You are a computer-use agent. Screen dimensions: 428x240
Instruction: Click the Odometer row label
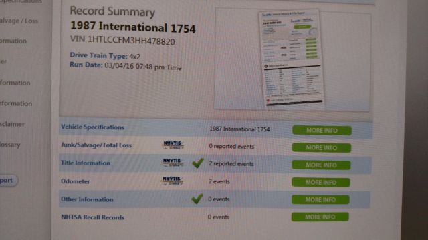coord(76,181)
